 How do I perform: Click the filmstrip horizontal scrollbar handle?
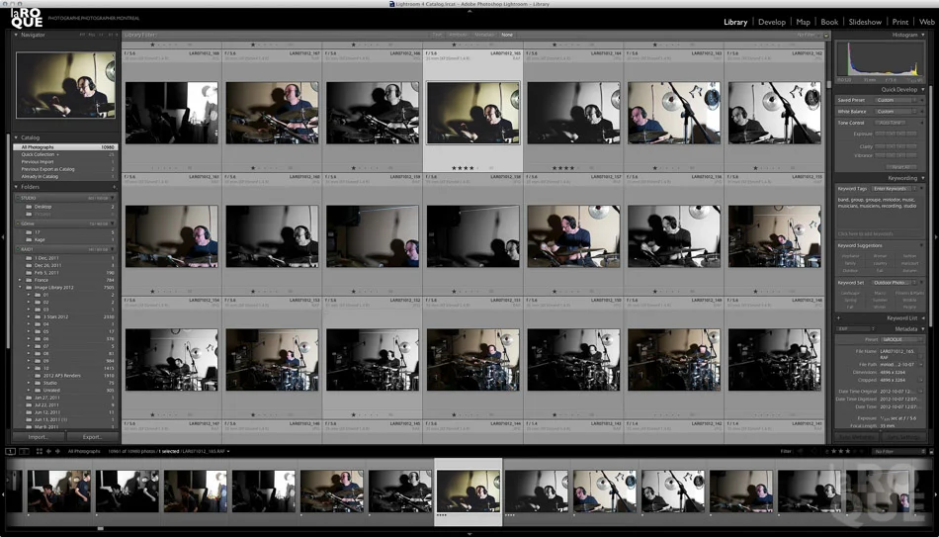coord(100,529)
